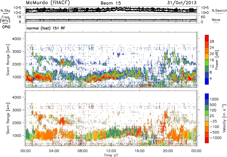Pick the gray ±25 segment of Velocity colorbar
Screen dimensions: 227x157
207,118
